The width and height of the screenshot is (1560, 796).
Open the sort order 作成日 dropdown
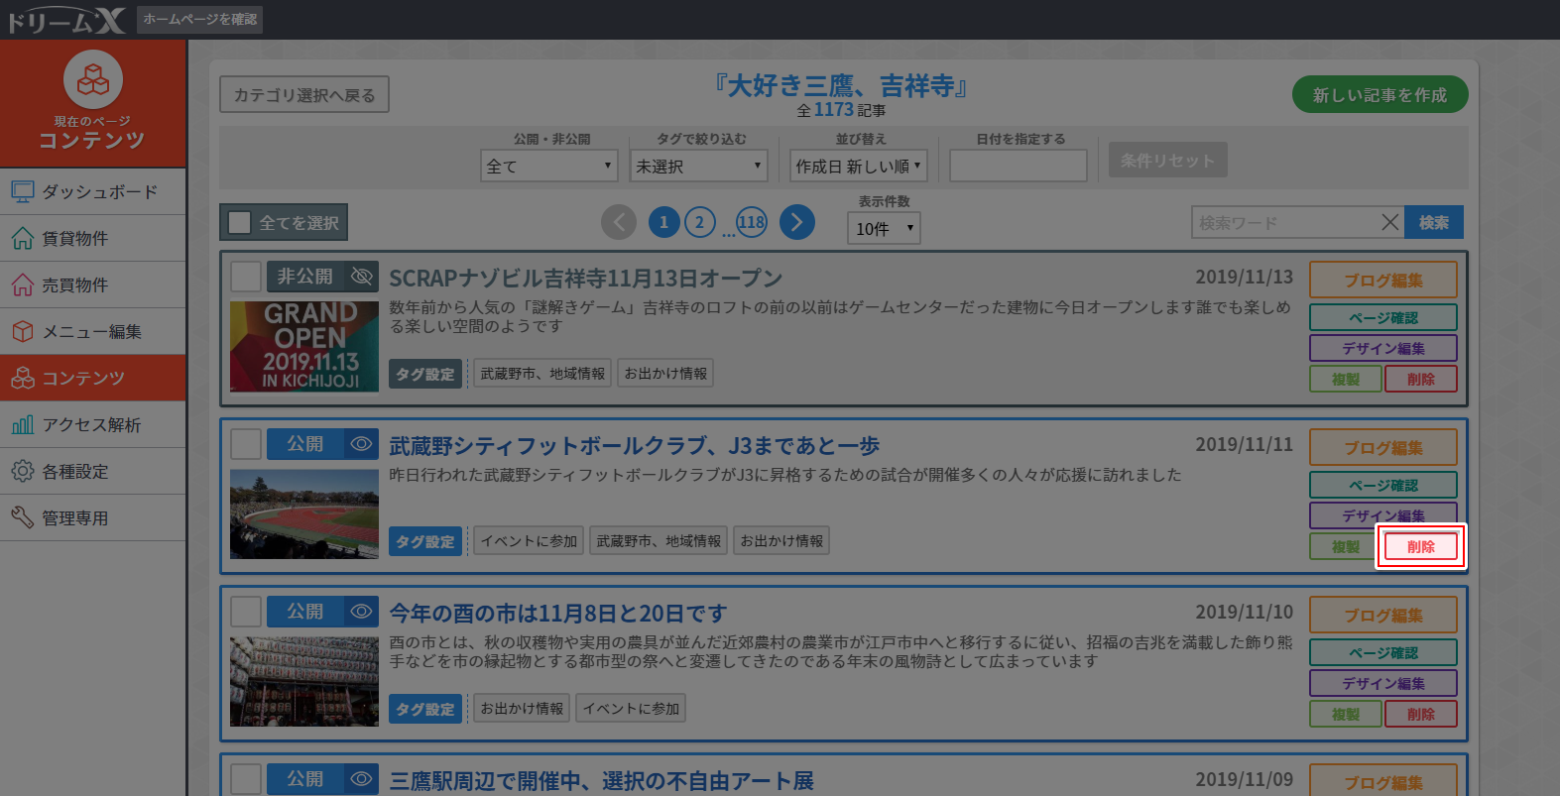coord(859,166)
